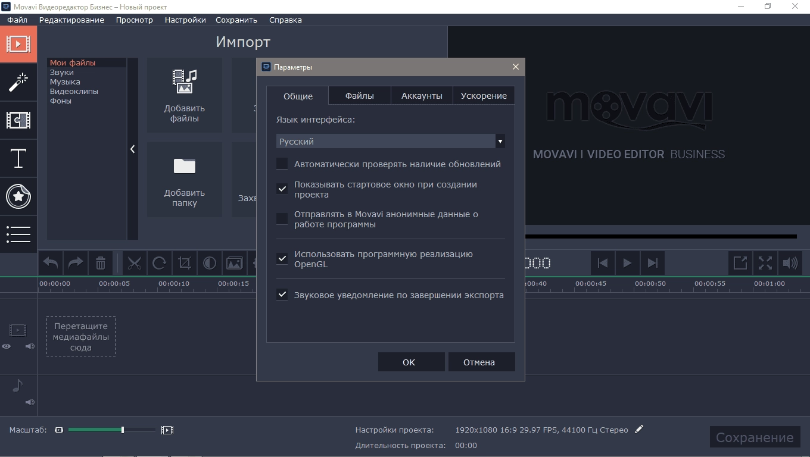810x457 pixels.
Task: Click the Undo arrow button
Action: [x=51, y=263]
